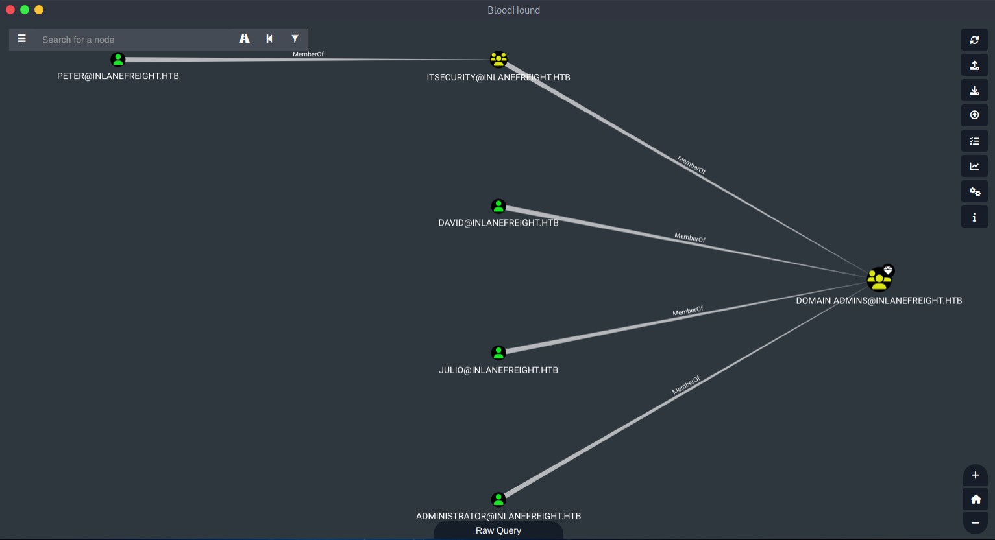Reset the graph view with the home button
The image size is (995, 540).
pyautogui.click(x=975, y=499)
